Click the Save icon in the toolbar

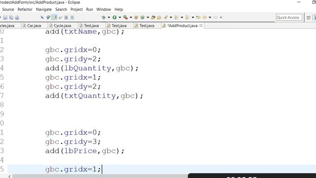coord(5,18)
